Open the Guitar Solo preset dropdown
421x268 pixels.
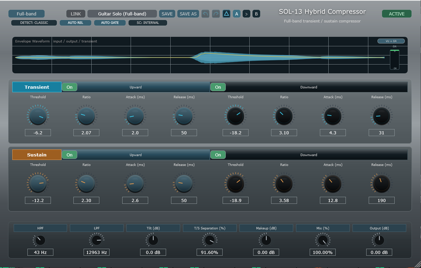coord(122,14)
